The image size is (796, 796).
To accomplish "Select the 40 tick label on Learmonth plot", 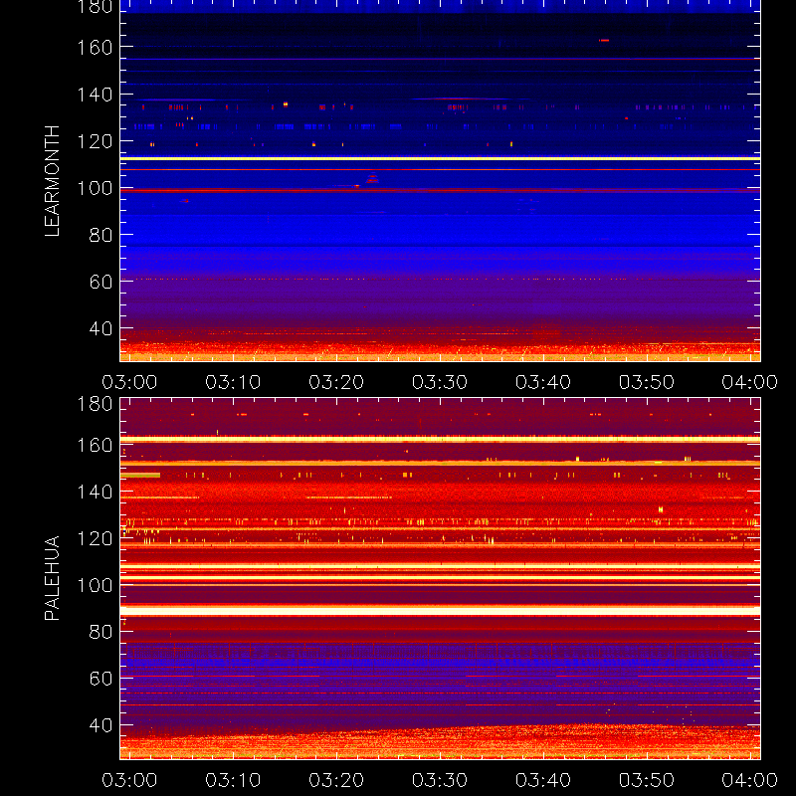I will (x=100, y=329).
